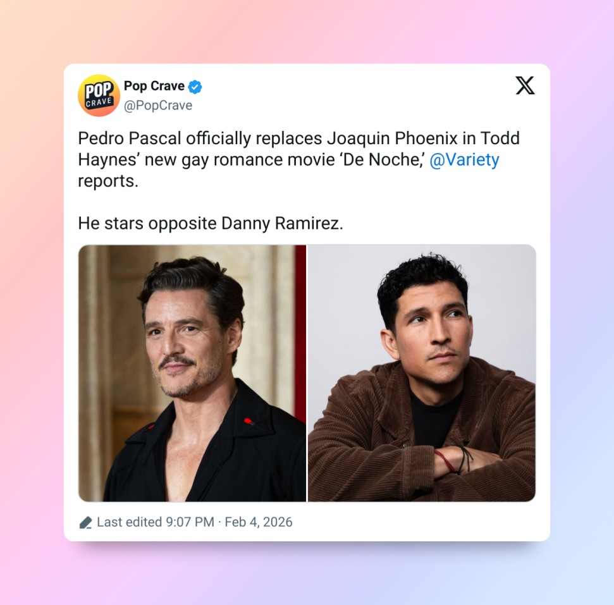This screenshot has height=605, width=614.
Task: Click the edit pencil icon
Action: pos(85,522)
